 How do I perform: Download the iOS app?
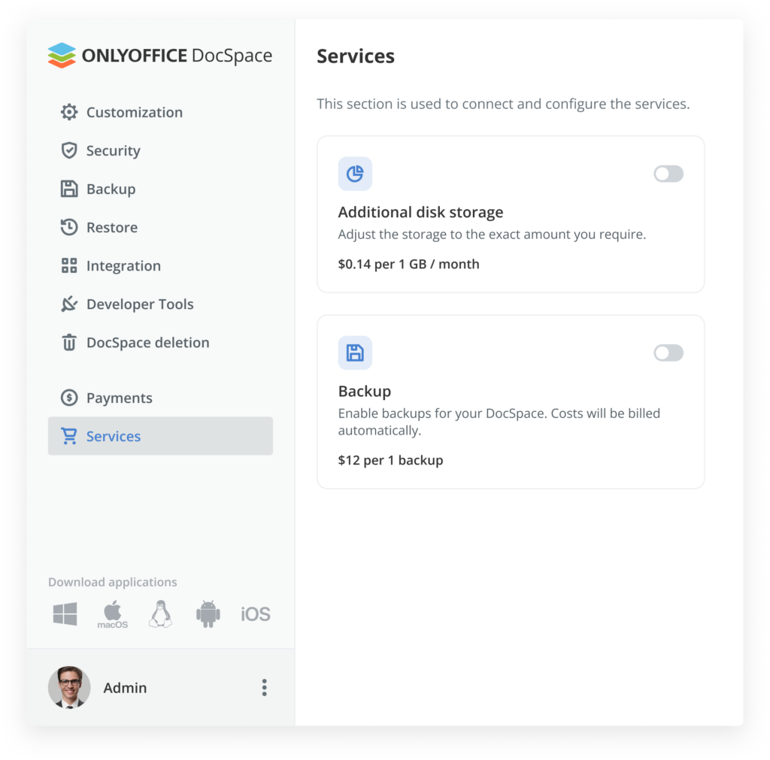tap(255, 614)
